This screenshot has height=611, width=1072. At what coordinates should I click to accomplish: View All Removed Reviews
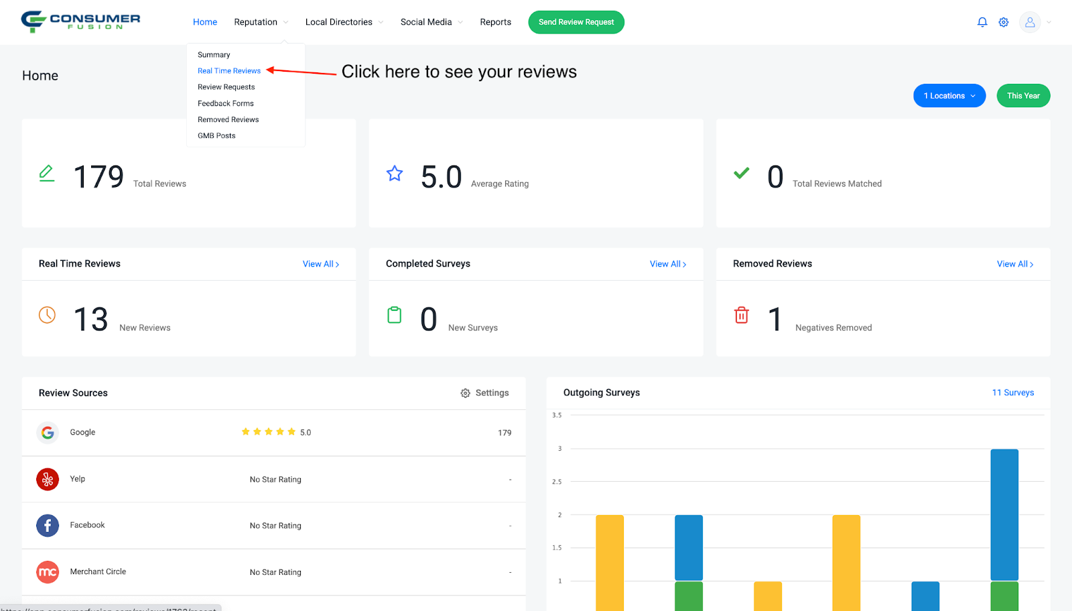pos(1015,264)
